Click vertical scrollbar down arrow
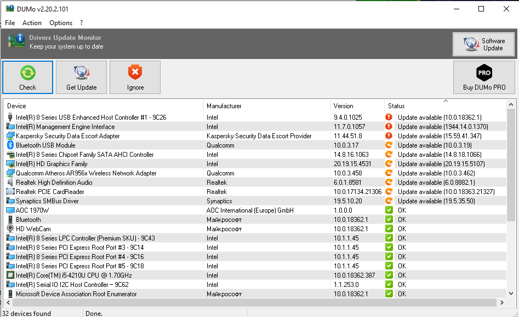 511,293
